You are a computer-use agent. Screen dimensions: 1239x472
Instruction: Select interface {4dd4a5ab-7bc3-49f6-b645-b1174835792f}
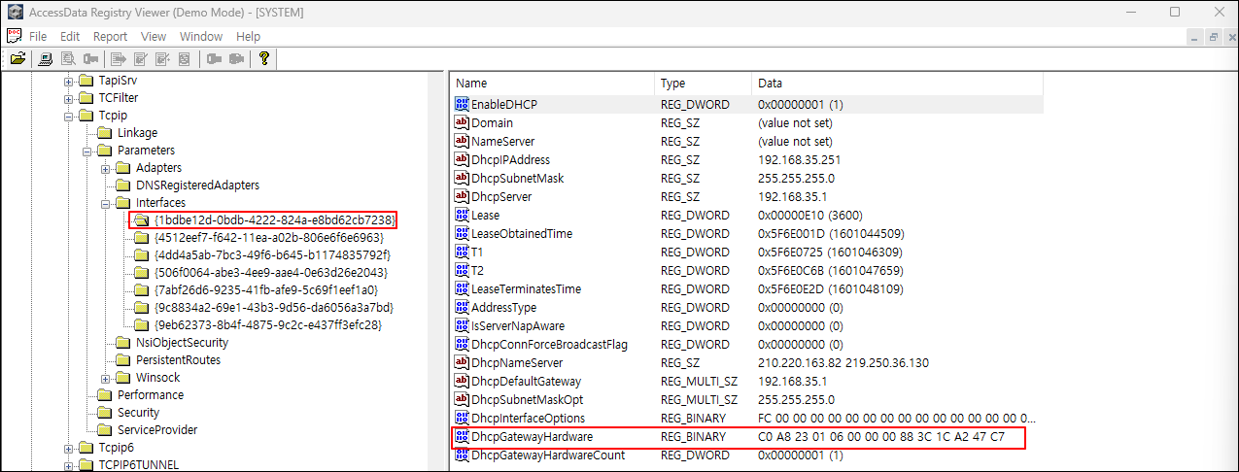click(271, 255)
